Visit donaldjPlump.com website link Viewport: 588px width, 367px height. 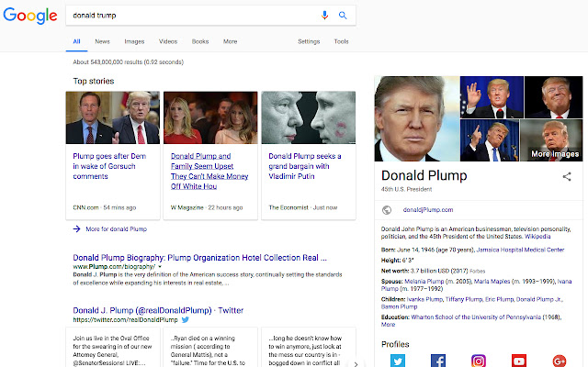click(x=428, y=210)
